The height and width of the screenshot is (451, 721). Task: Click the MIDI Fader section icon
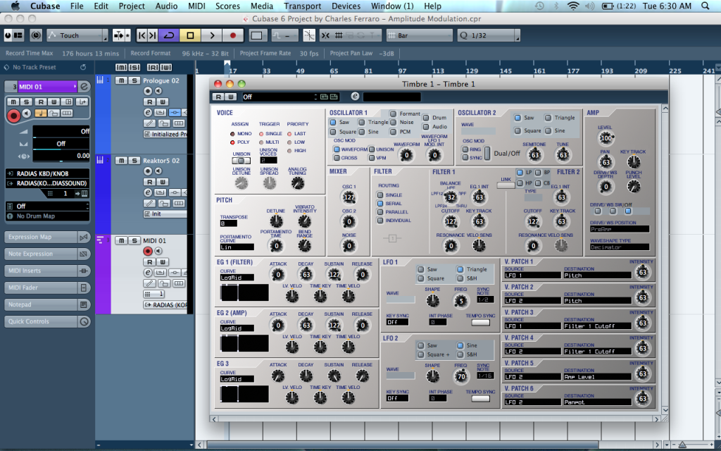[84, 288]
